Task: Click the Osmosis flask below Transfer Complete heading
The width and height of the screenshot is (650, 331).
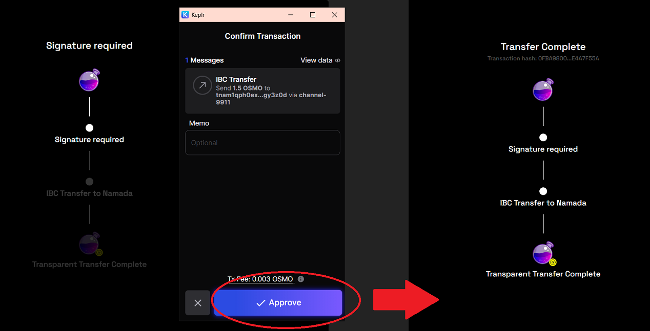Action: [543, 90]
